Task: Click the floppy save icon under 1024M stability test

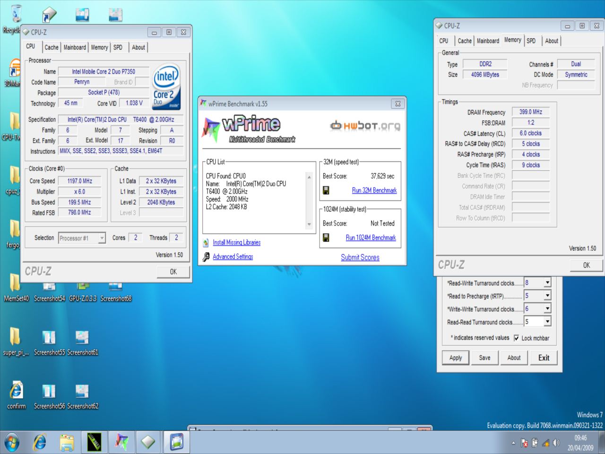Action: tap(326, 237)
